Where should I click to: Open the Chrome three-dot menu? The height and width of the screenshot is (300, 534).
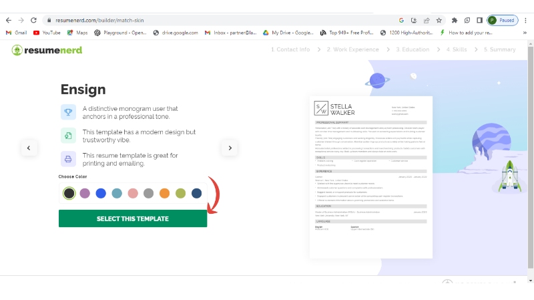click(x=525, y=21)
